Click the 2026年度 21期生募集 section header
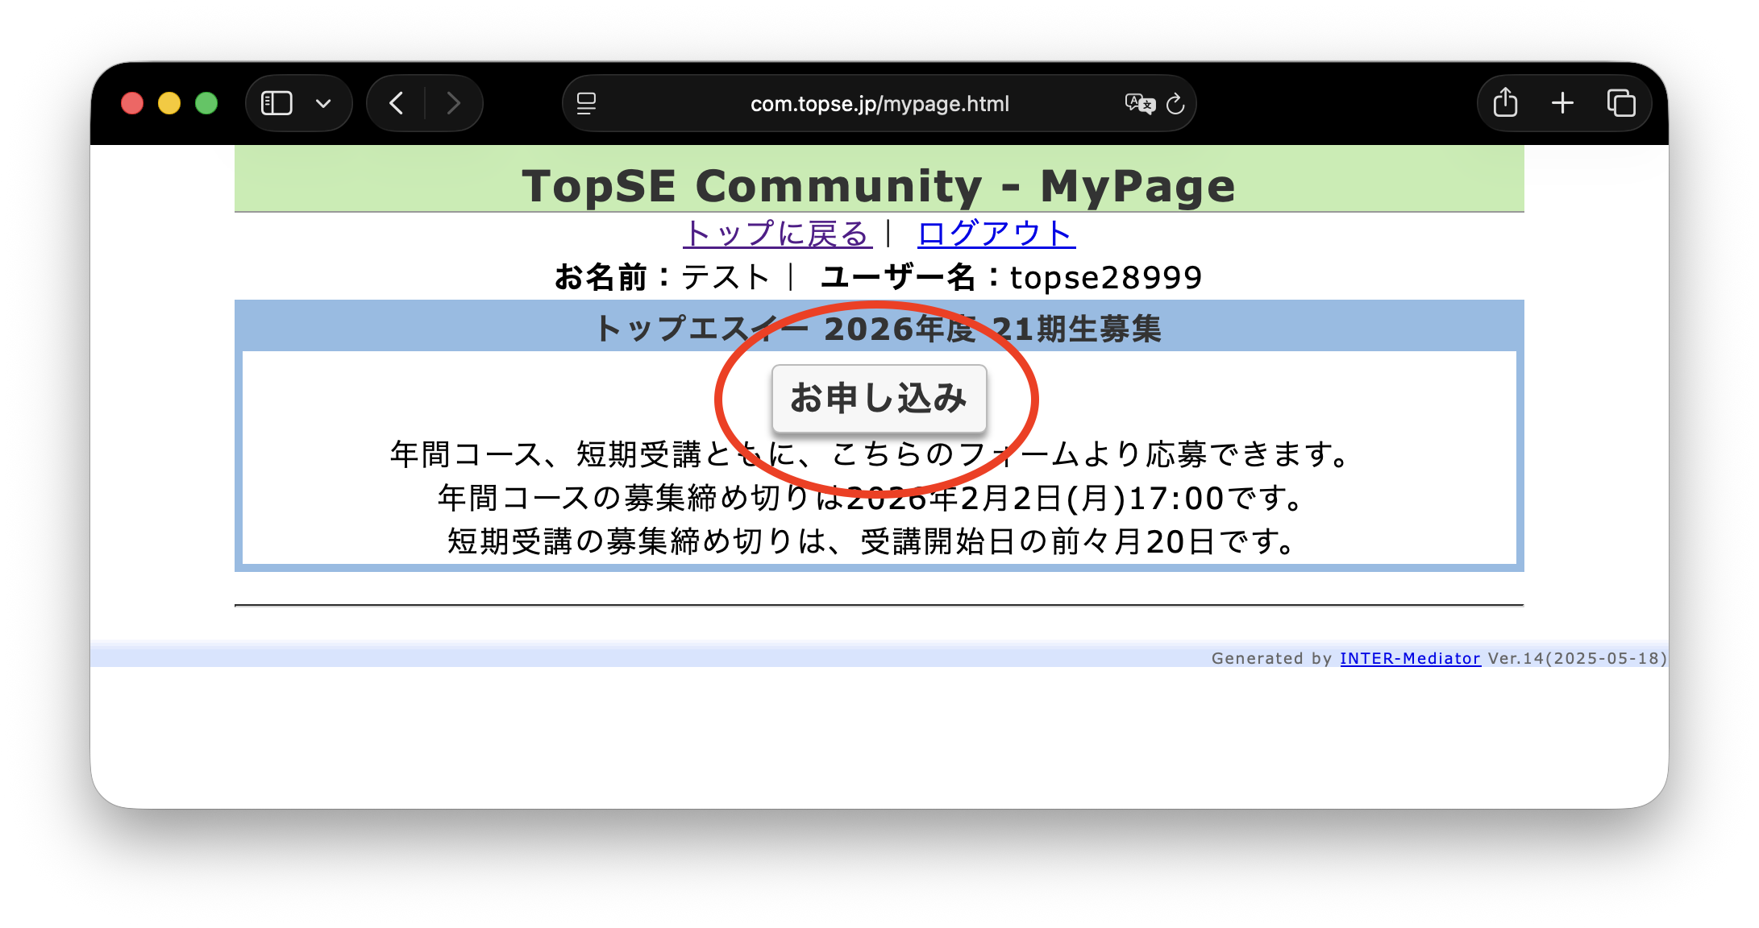 879,328
